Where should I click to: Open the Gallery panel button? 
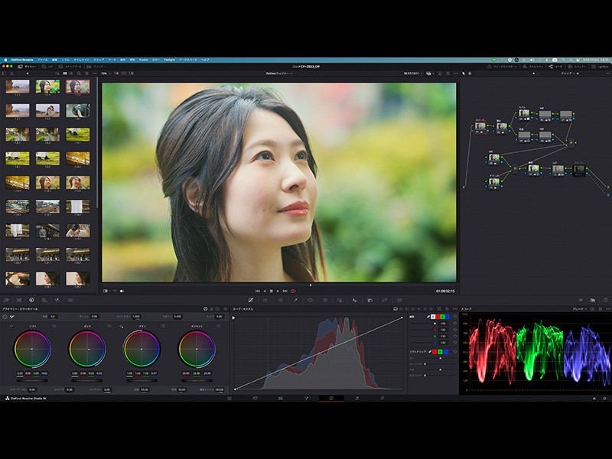(25, 67)
